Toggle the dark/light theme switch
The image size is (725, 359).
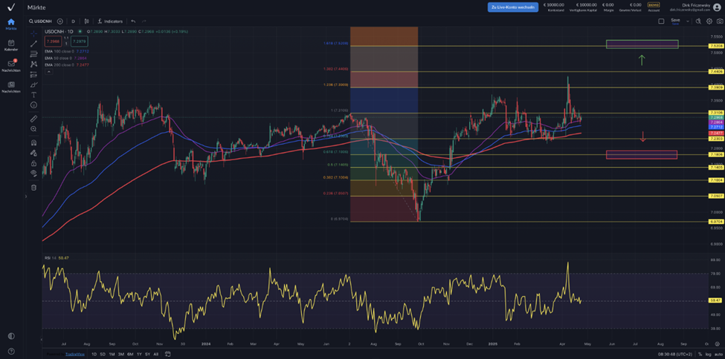[x=11, y=336]
